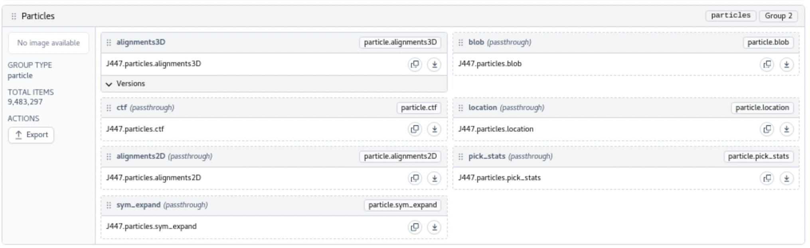The height and width of the screenshot is (248, 810).
Task: Grab the alignments3D drag handle
Action: pos(109,43)
